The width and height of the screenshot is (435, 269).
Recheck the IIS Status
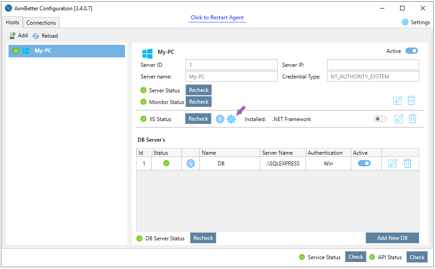tap(198, 118)
